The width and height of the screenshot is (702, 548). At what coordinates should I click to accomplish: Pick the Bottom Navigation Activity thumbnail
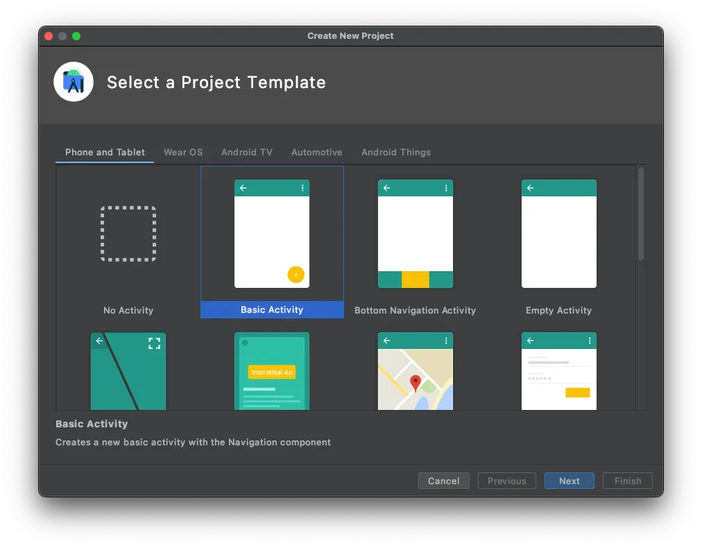click(x=415, y=234)
